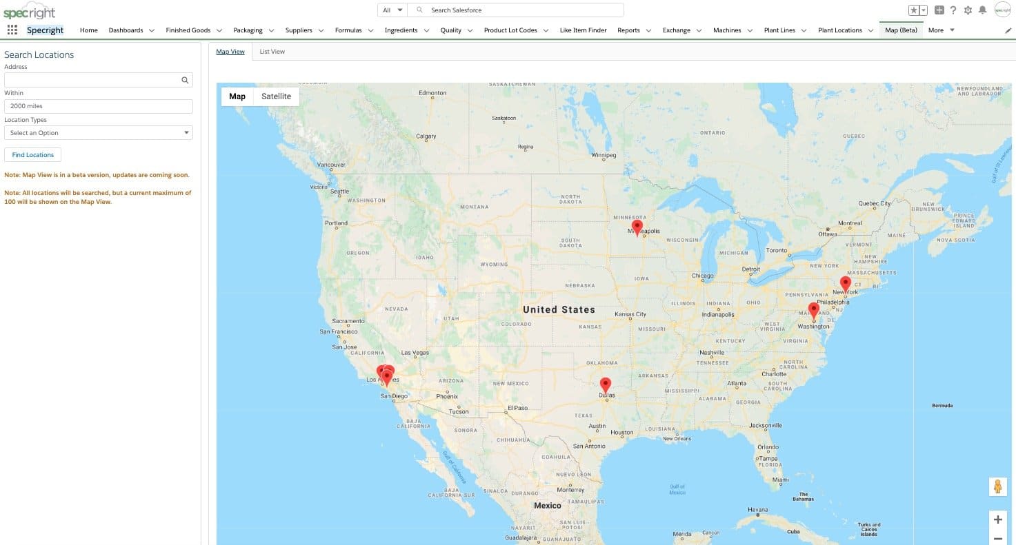Select the Map View tab
The image size is (1016, 545).
coord(230,52)
